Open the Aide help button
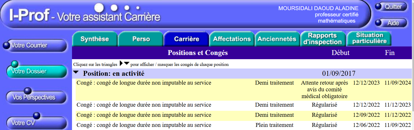 pos(391,23)
